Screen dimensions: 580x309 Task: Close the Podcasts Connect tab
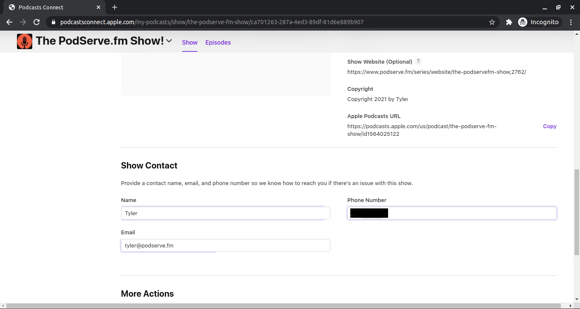[x=99, y=7]
